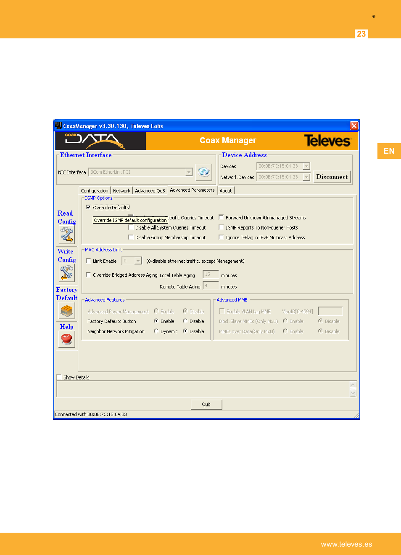Select Enable for MMEs over Data
401x555 pixels.
pyautogui.click(x=285, y=331)
